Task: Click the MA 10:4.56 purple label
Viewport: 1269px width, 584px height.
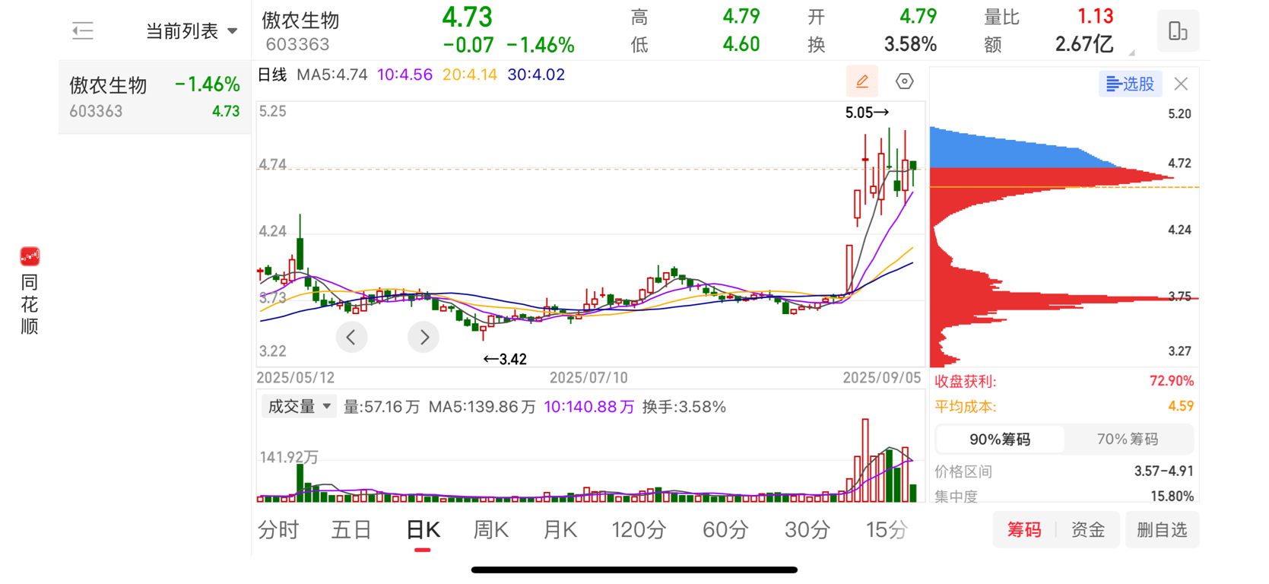Action: pyautogui.click(x=404, y=75)
